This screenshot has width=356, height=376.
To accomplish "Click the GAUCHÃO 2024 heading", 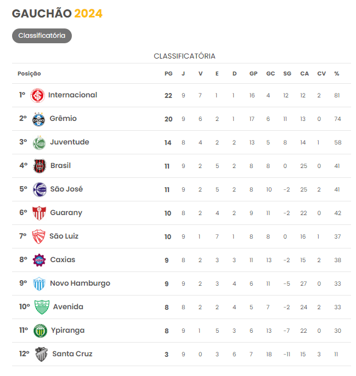I will [57, 14].
